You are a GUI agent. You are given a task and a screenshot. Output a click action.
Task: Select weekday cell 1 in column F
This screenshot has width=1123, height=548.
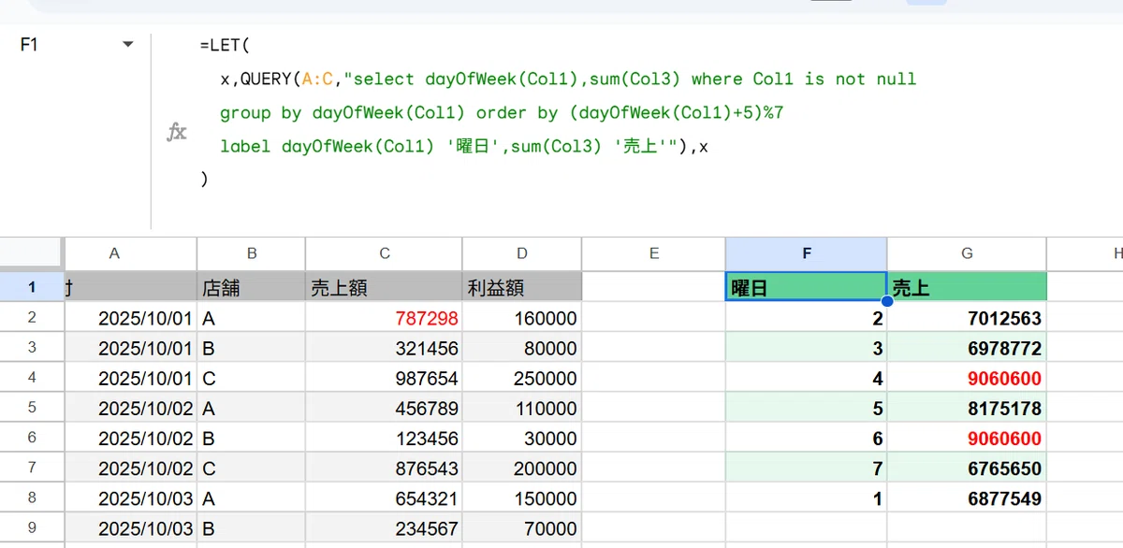807,498
